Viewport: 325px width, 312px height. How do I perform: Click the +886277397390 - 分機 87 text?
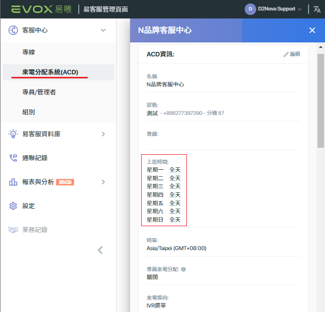click(193, 113)
